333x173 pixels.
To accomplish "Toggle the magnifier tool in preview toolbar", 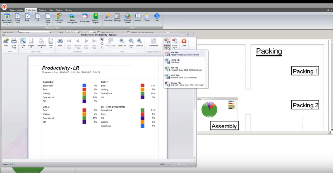I will (102, 48).
